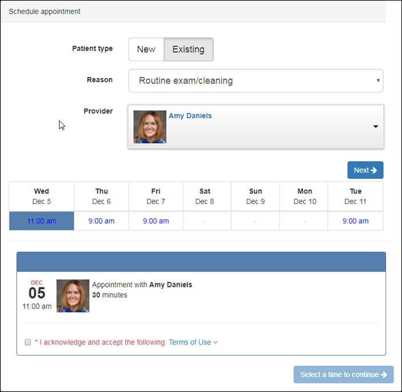The width and height of the screenshot is (402, 392).
Task: Click the Amy Daniels provider name link
Action: click(190, 115)
